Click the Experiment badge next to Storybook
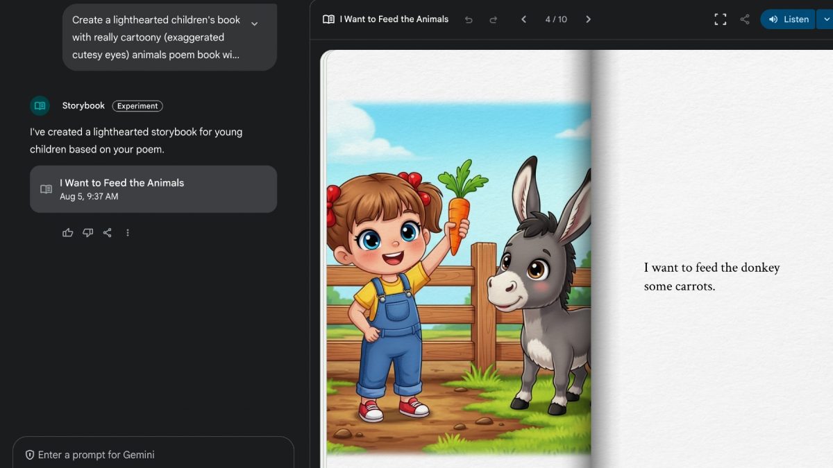The width and height of the screenshot is (833, 468). (137, 106)
